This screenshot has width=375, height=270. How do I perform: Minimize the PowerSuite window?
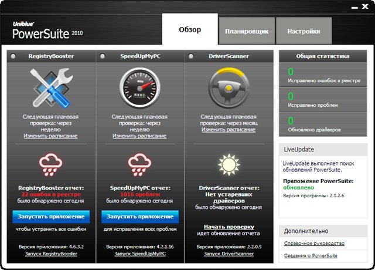click(354, 8)
